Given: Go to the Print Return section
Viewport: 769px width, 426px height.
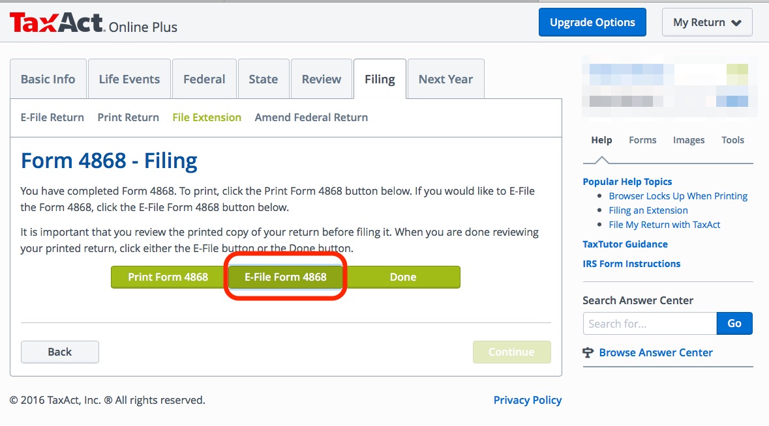Looking at the screenshot, I should coord(128,117).
